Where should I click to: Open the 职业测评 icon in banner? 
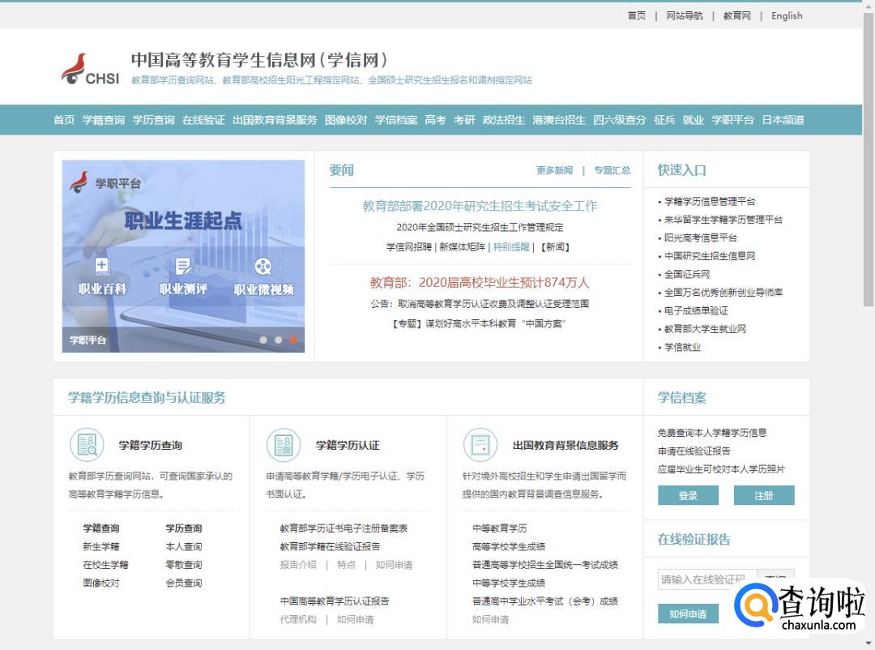183,266
